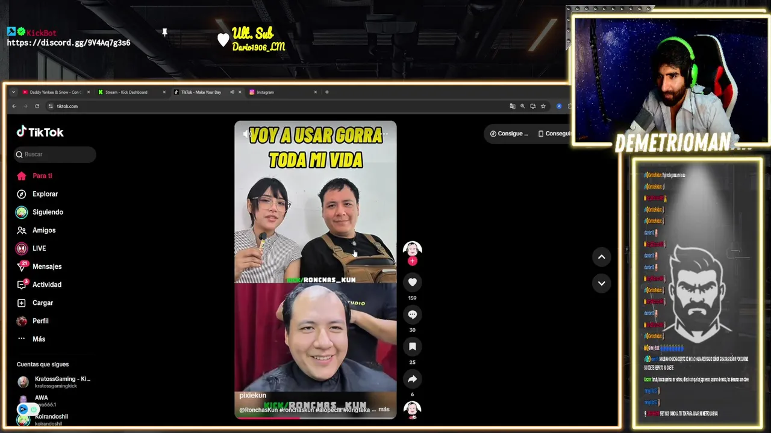Open creator avatar above follow button
The width and height of the screenshot is (771, 433).
[413, 249]
